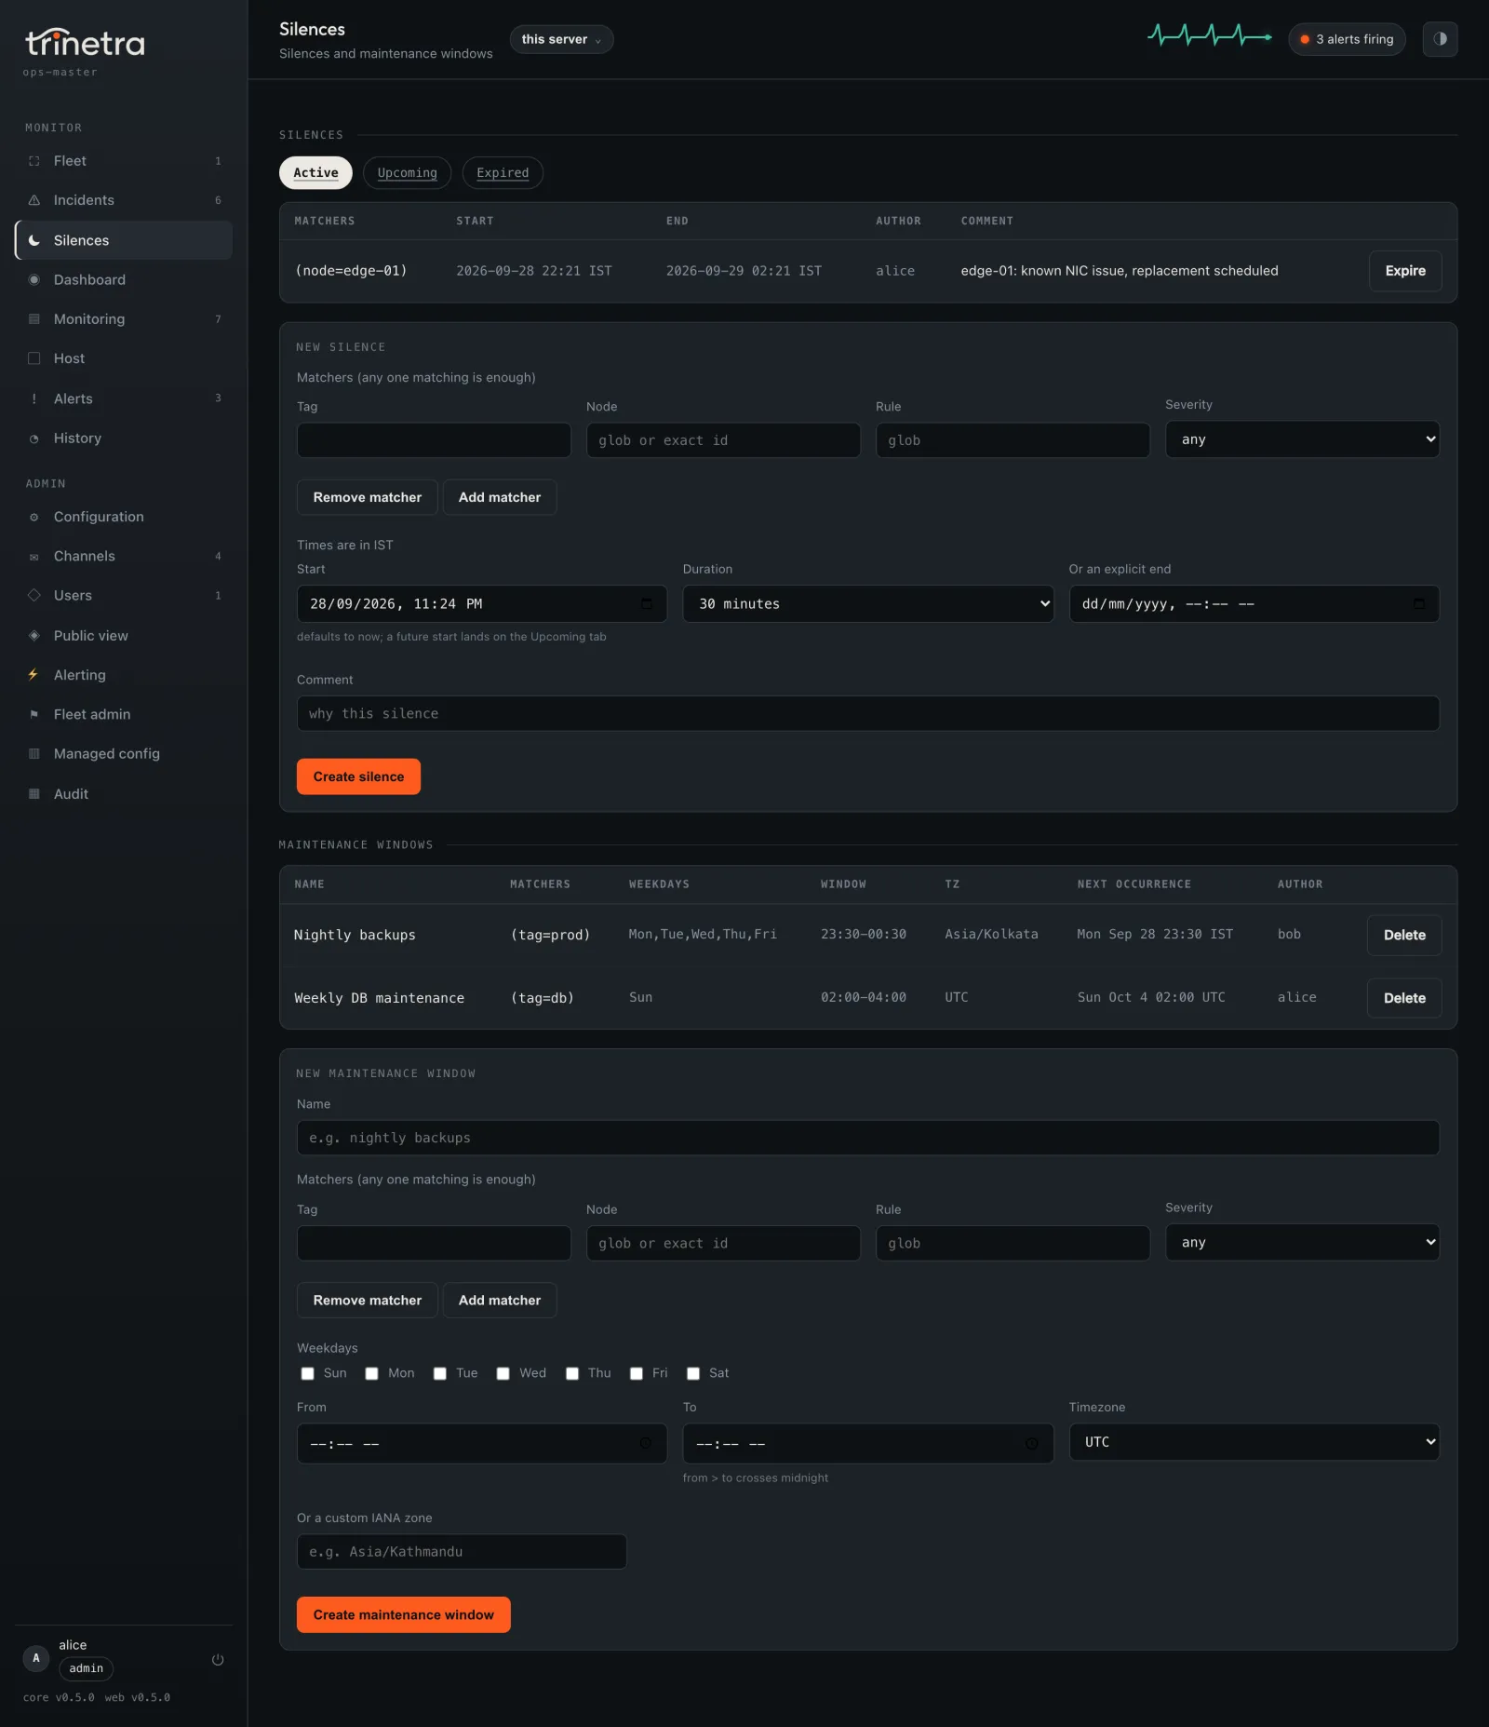Click the Users diamond icon
Image resolution: width=1489 pixels, height=1727 pixels.
(34, 596)
